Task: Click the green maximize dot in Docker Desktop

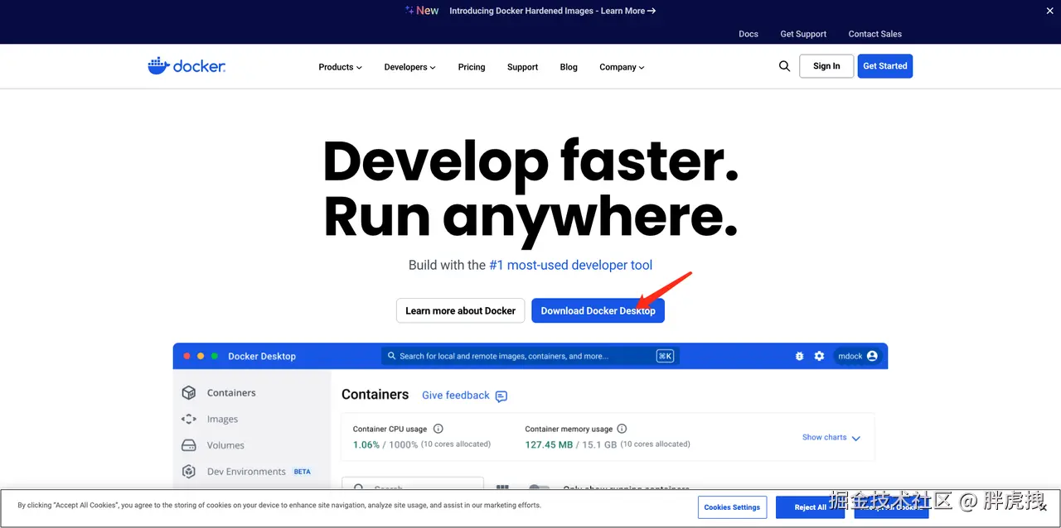Action: coord(215,356)
